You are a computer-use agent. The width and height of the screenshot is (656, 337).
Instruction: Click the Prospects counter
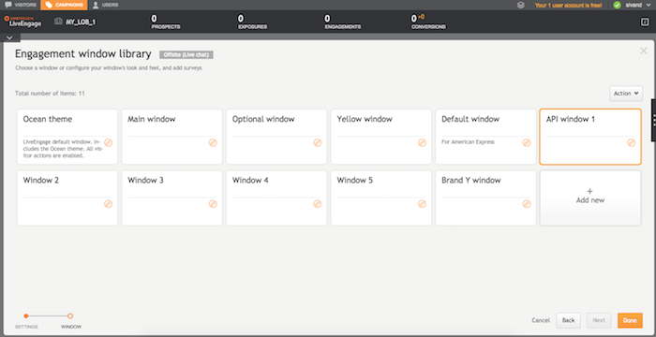point(166,22)
